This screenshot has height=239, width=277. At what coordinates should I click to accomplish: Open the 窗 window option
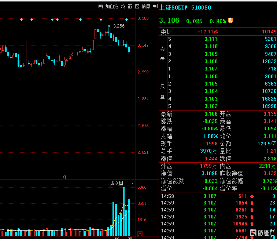click(x=130, y=6)
